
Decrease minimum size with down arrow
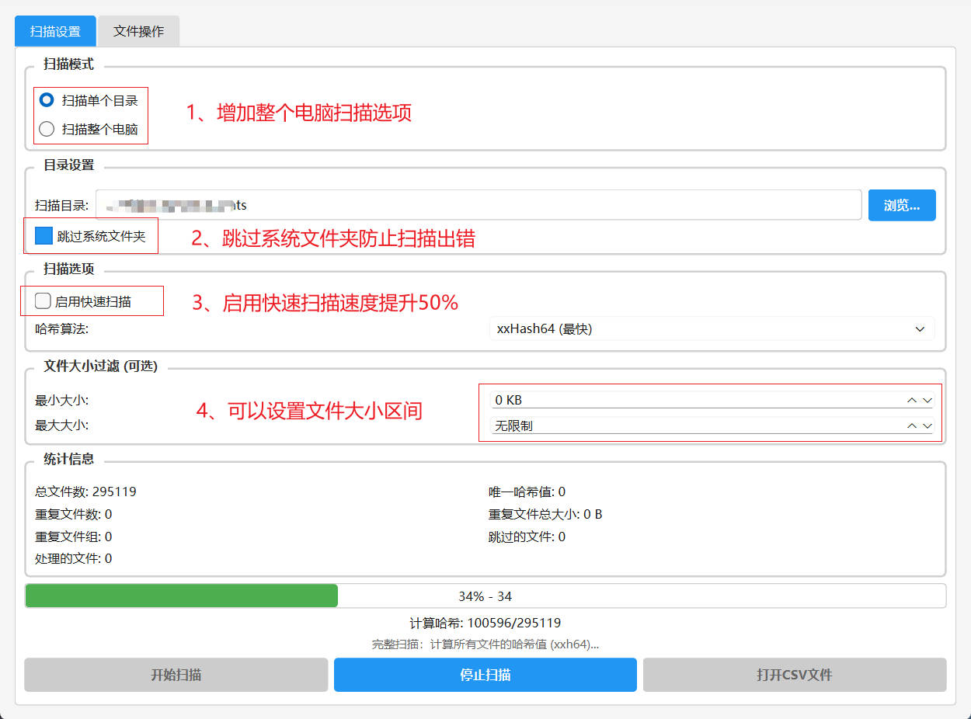tap(927, 401)
